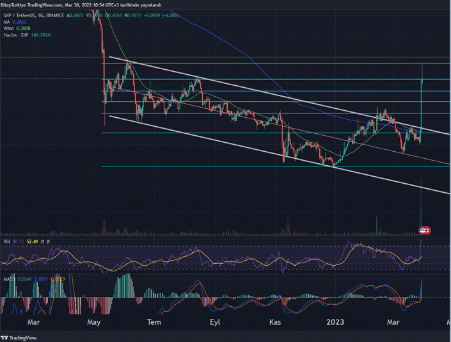This screenshot has width=451, height=342.
Task: Select the MA 0.2863 indicator label
Action: (15, 22)
